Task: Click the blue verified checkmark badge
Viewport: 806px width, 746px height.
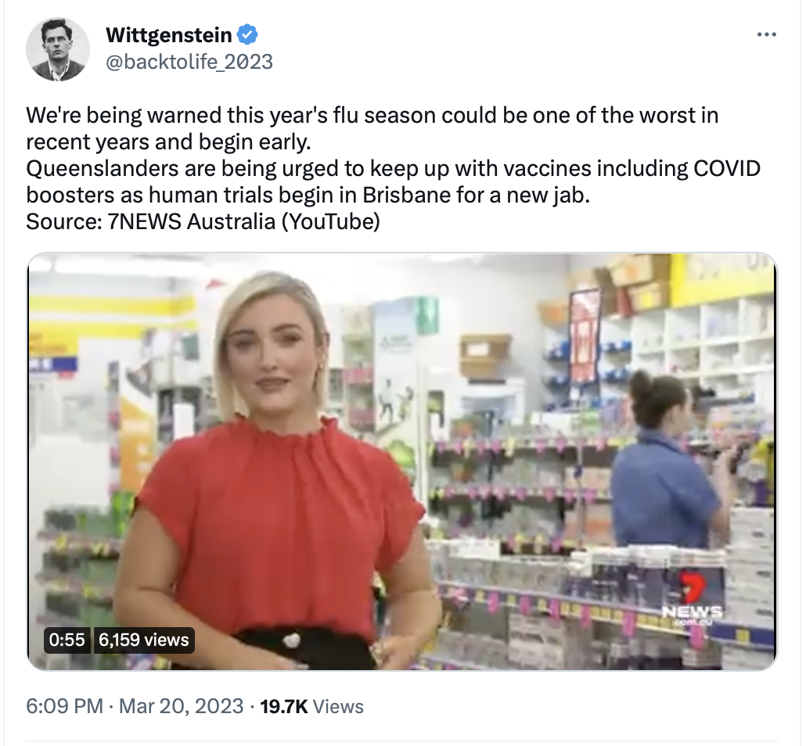Action: click(247, 35)
